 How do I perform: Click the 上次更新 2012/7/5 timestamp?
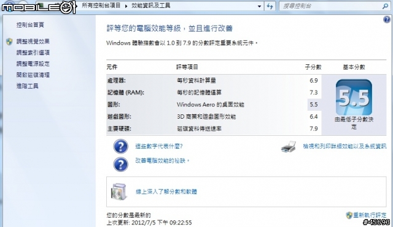pos(149,223)
